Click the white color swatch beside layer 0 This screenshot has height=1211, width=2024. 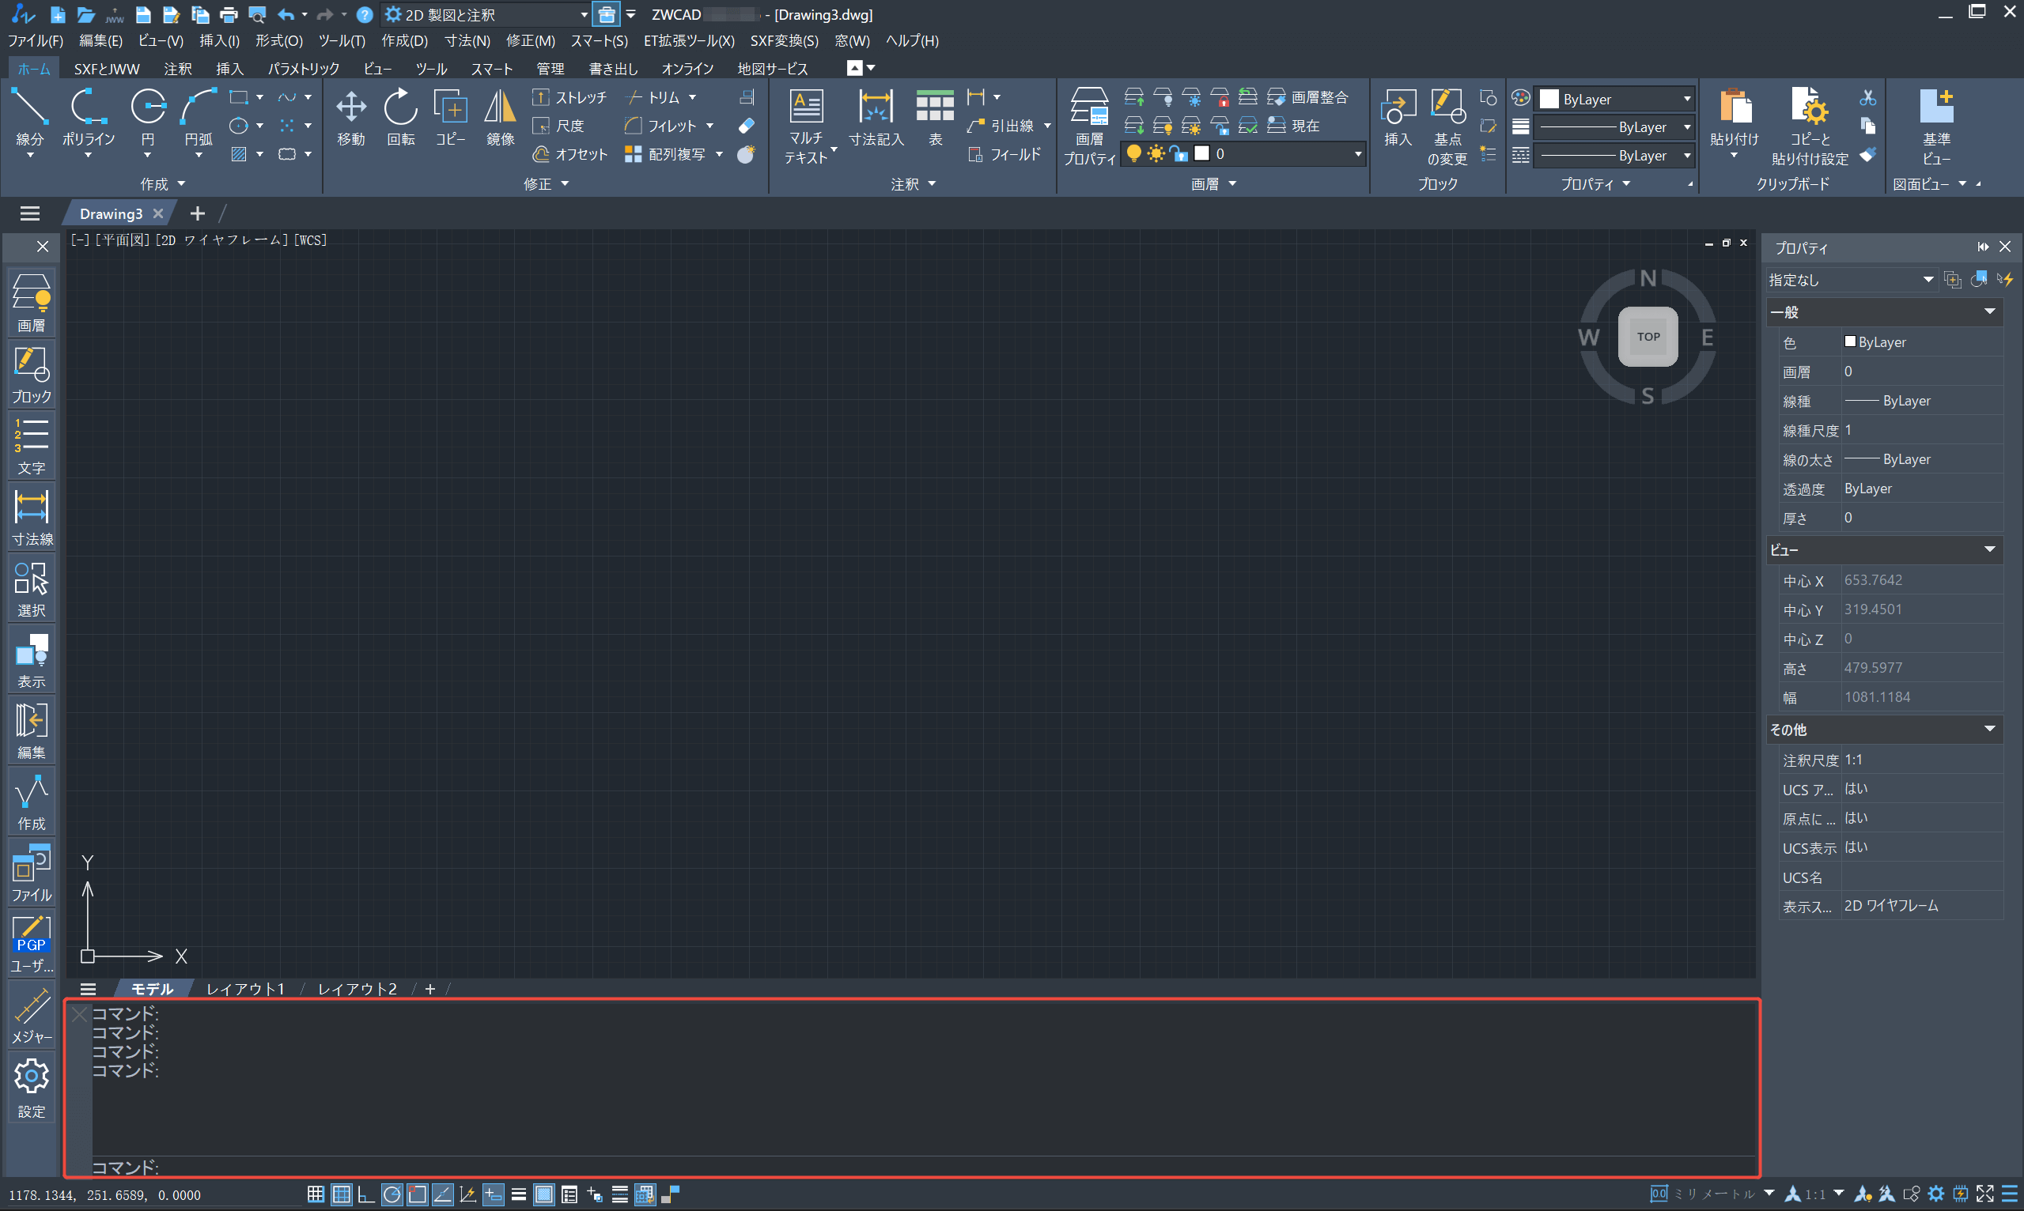1202,153
